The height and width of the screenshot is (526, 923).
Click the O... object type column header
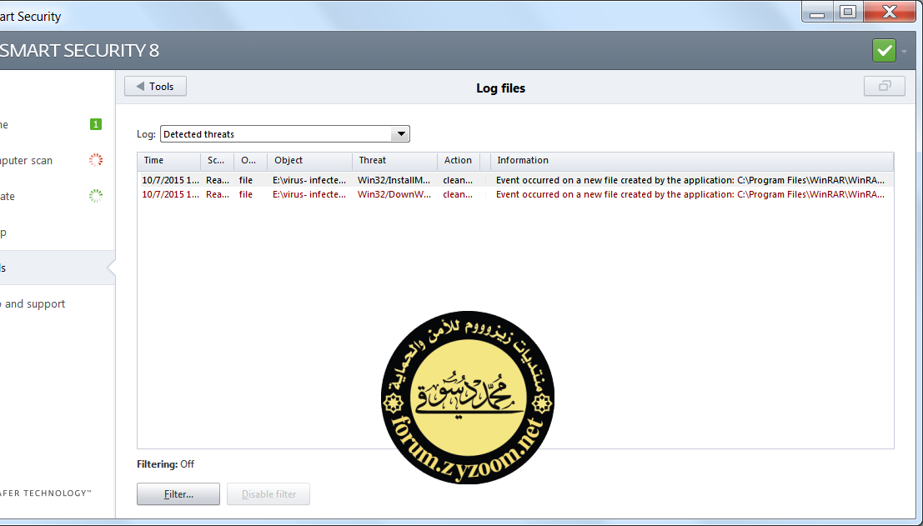tap(251, 160)
